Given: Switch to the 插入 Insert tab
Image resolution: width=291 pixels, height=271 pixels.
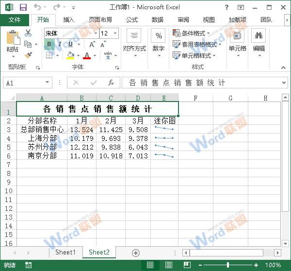Looking at the screenshot, I should click(x=69, y=20).
